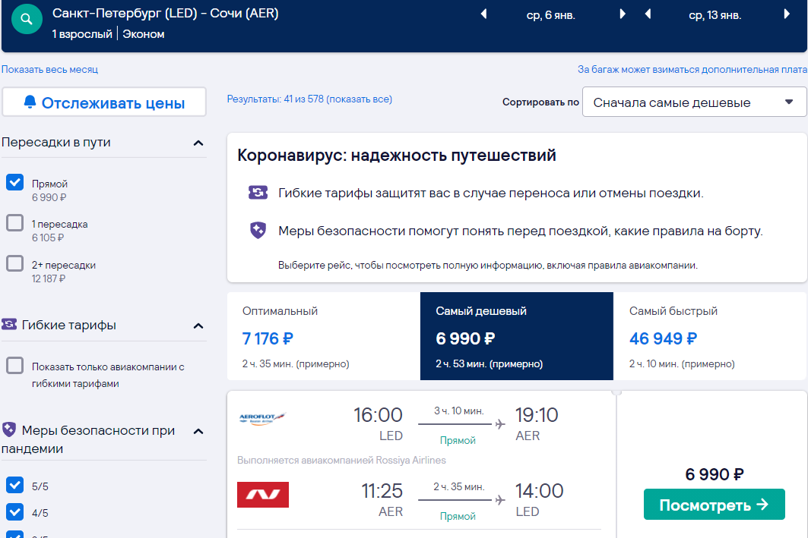
Task: Uncheck the 4/5 safety rating checkbox
Action: coord(15,511)
